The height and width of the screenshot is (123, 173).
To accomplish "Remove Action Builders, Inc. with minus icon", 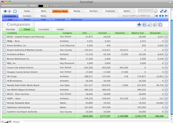I will 166,46.
